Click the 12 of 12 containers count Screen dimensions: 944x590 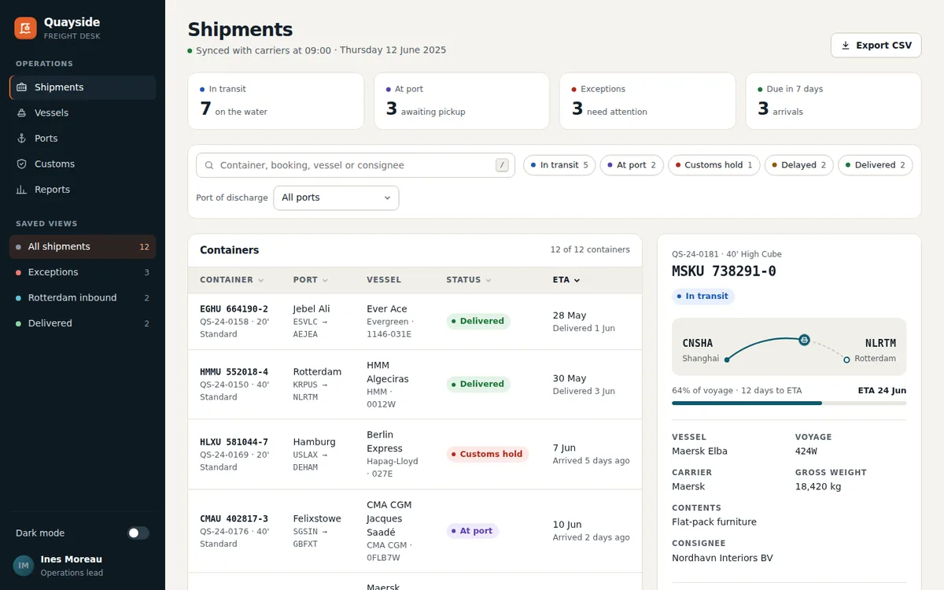(x=590, y=250)
